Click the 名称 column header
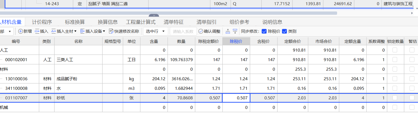 (78, 41)
